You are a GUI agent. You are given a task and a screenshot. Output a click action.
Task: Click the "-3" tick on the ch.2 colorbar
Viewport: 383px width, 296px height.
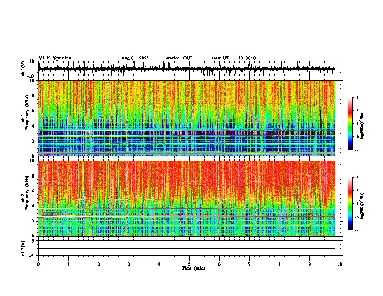(x=357, y=178)
